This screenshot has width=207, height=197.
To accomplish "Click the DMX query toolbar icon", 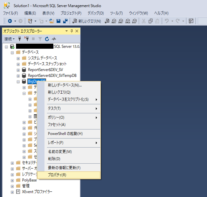I will (x=121, y=21).
